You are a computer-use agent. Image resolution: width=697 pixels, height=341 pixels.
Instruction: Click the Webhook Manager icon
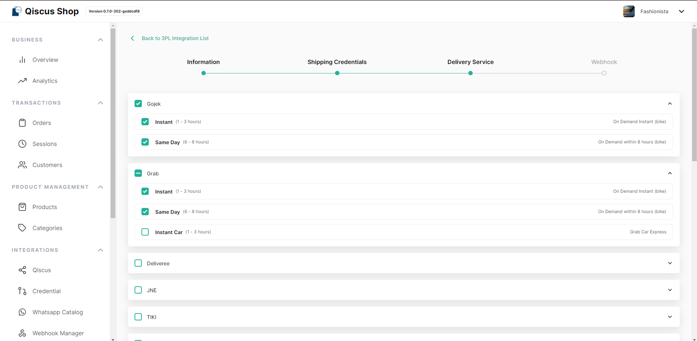[x=22, y=333]
